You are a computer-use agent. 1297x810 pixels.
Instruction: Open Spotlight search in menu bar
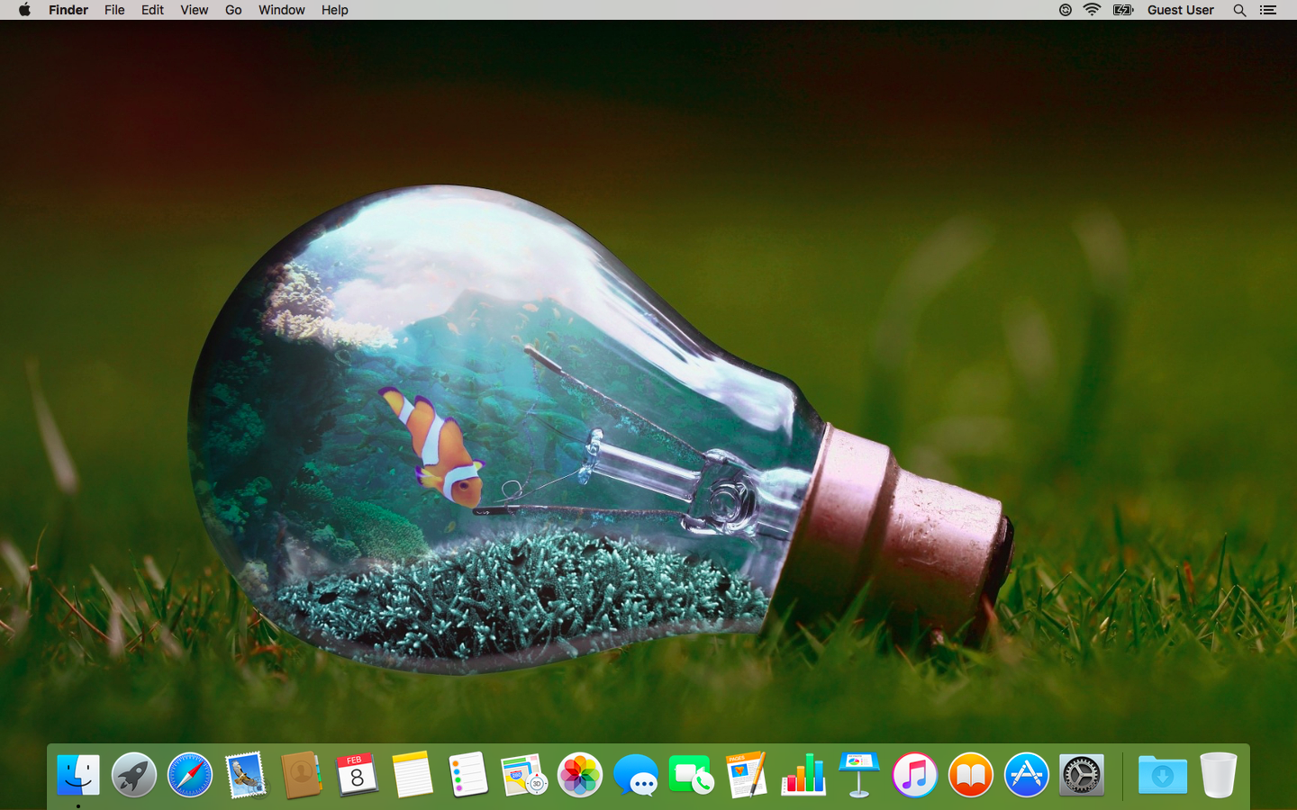1239,10
